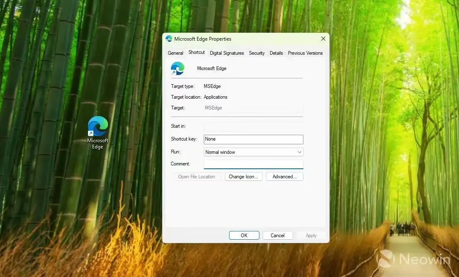Click the small Edge icon in the title bar

tap(169, 39)
